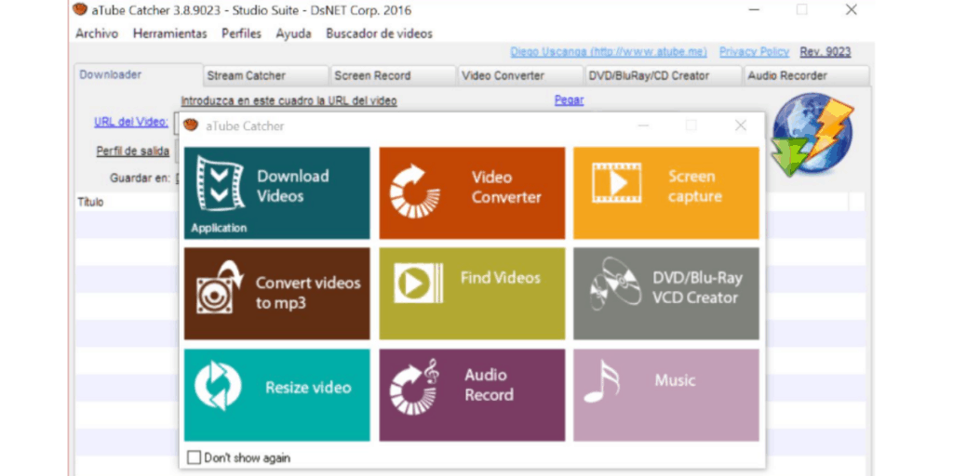Screen dimensions: 953x476
Task: Click the Rev. 9023 link
Action: pos(825,52)
